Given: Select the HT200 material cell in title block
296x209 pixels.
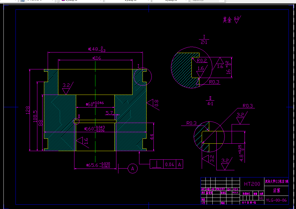Looking at the screenshot, I should [252, 184].
